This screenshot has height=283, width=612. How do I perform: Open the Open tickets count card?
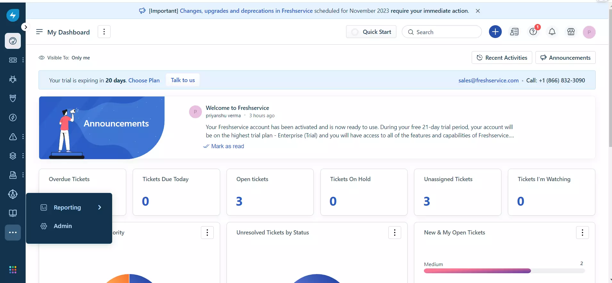click(x=270, y=192)
